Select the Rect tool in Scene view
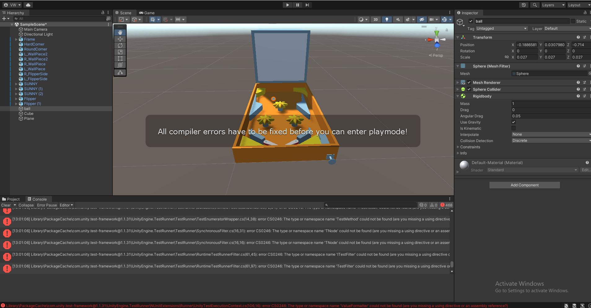The image size is (591, 308). point(120,59)
